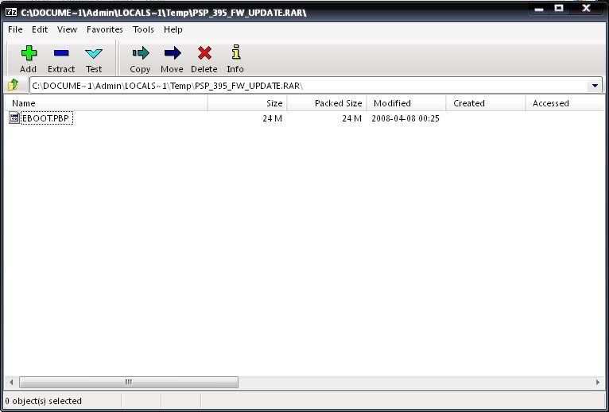Click the Add button with green plus
Screen dimensions: 609x412
(29, 60)
